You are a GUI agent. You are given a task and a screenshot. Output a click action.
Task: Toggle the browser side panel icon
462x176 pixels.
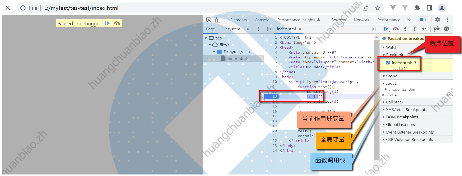click(430, 8)
